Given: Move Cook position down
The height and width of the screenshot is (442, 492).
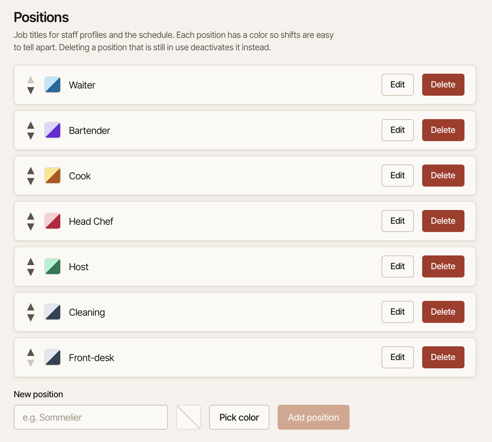Looking at the screenshot, I should tap(31, 181).
